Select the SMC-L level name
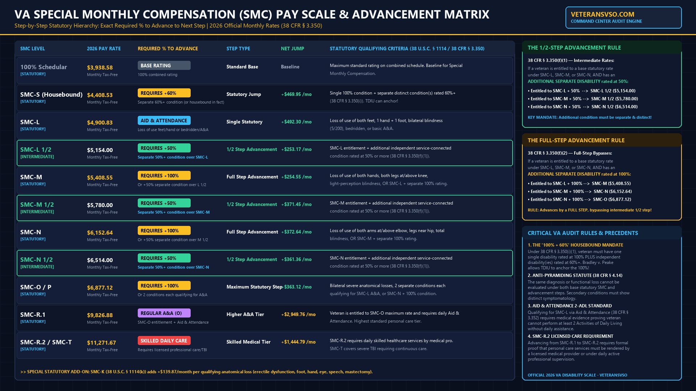 click(x=30, y=122)
